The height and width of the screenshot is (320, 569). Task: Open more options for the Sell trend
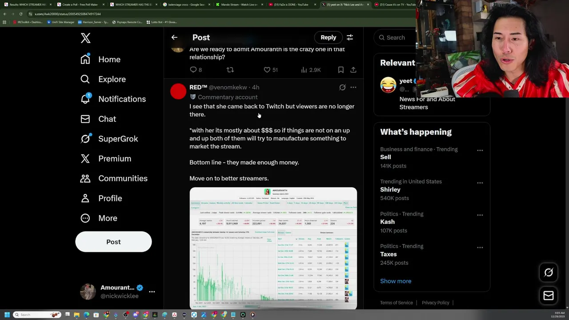480,150
